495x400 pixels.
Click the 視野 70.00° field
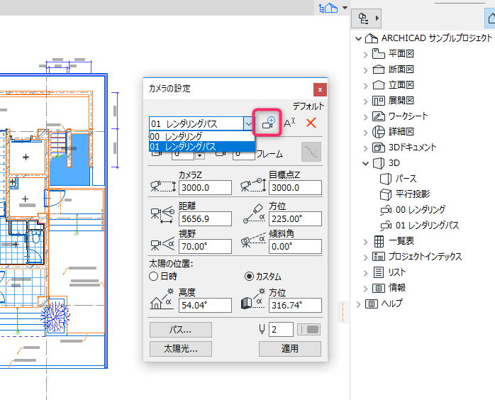[x=205, y=247]
